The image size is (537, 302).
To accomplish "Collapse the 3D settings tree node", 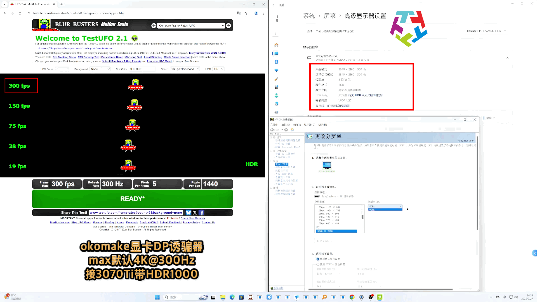I will (271, 137).
